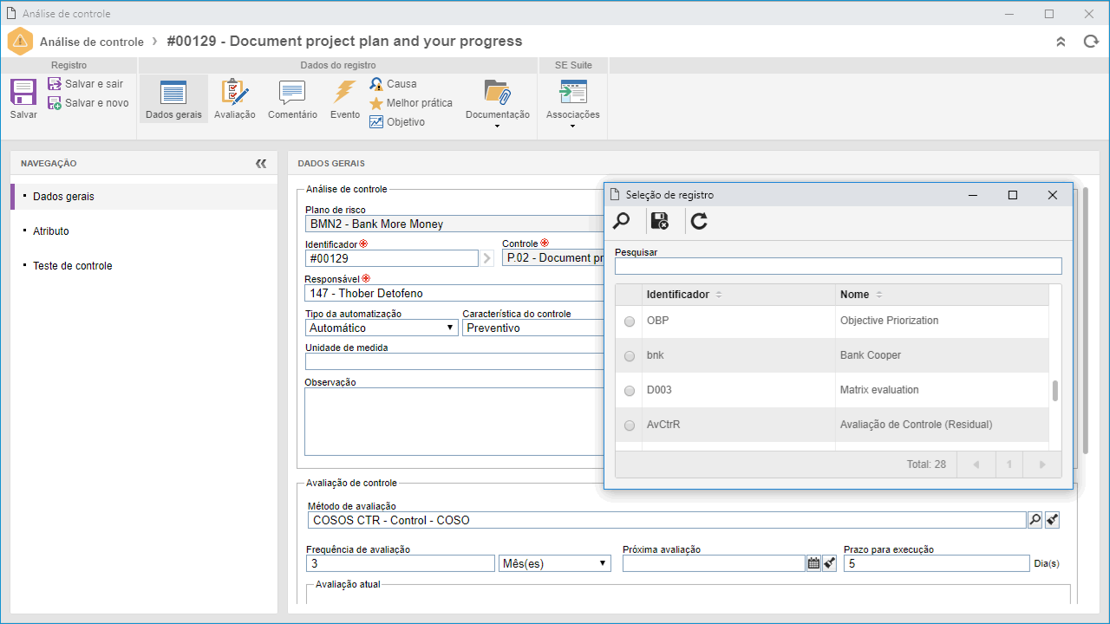Collapse the header with the double-up arrow
The image size is (1110, 624).
coord(1061,42)
